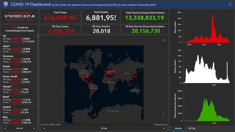This screenshot has width=235, height=132.
Task: Go to next Admin0 list view
Action: click(x=34, y=128)
